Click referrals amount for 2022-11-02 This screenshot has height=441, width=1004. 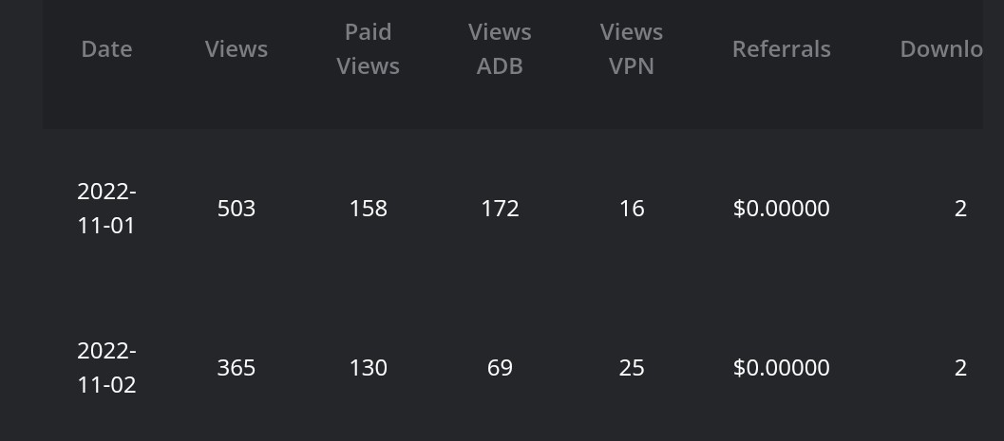click(781, 368)
